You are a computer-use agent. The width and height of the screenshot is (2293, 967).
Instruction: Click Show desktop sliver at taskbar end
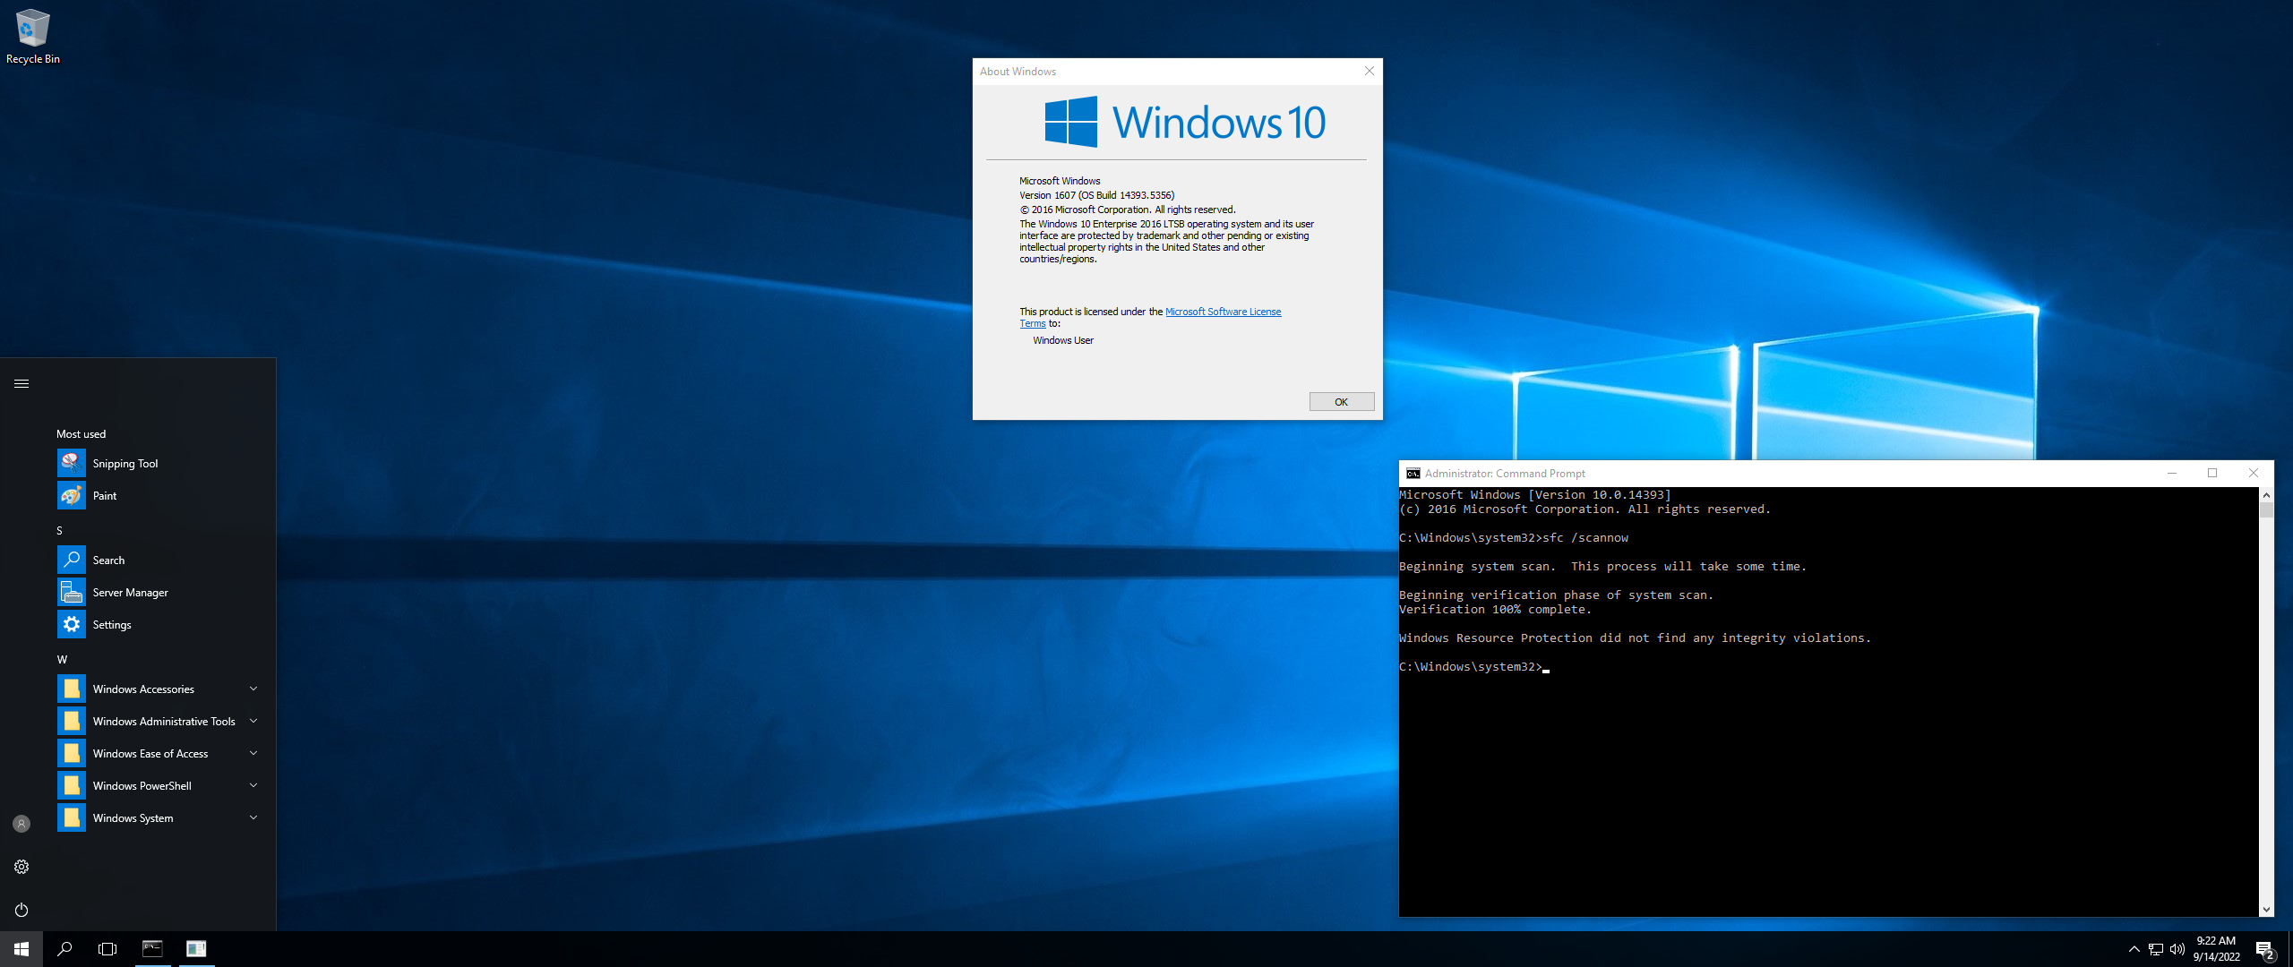[2289, 949]
